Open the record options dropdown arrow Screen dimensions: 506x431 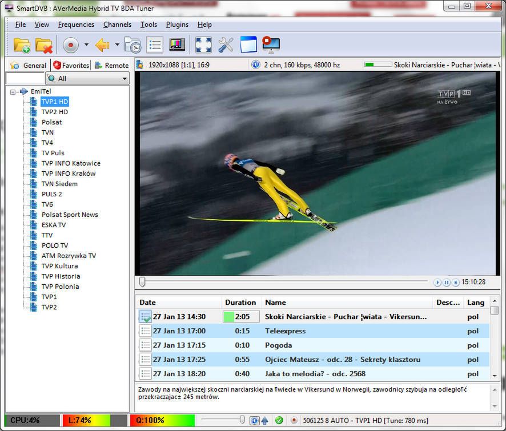(x=86, y=45)
